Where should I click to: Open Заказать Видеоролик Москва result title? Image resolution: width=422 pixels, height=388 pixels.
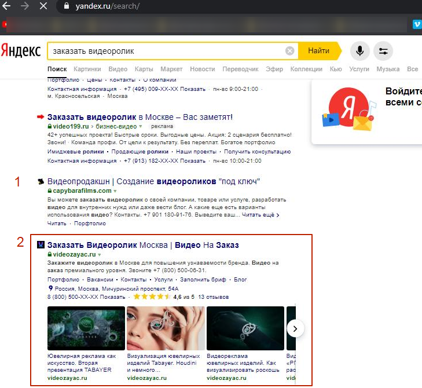[x=143, y=245]
